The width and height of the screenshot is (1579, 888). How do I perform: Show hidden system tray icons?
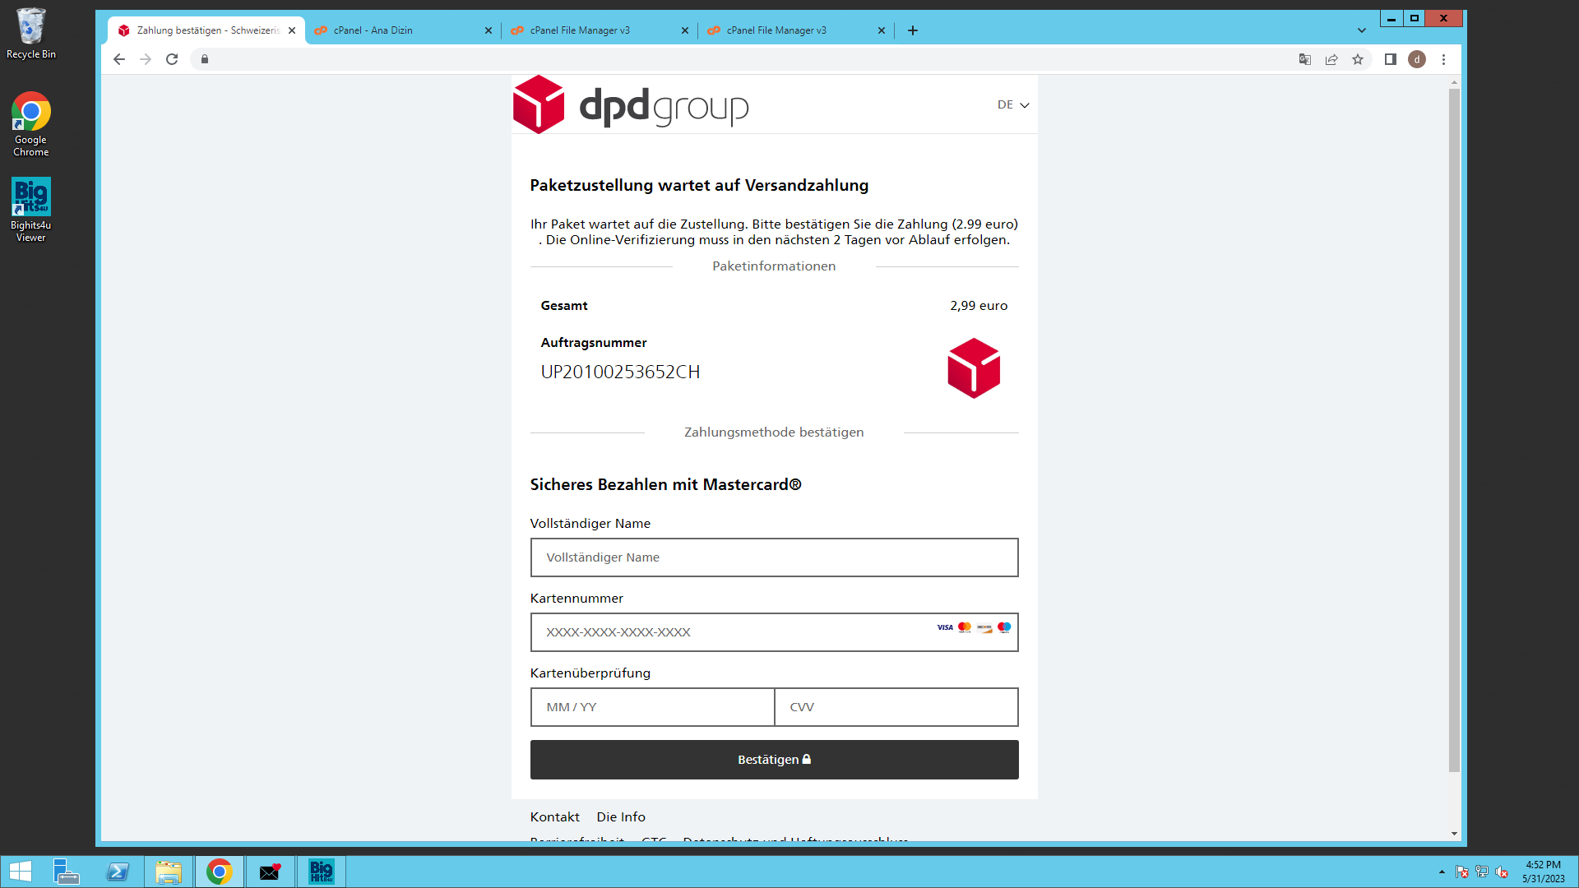[1442, 872]
